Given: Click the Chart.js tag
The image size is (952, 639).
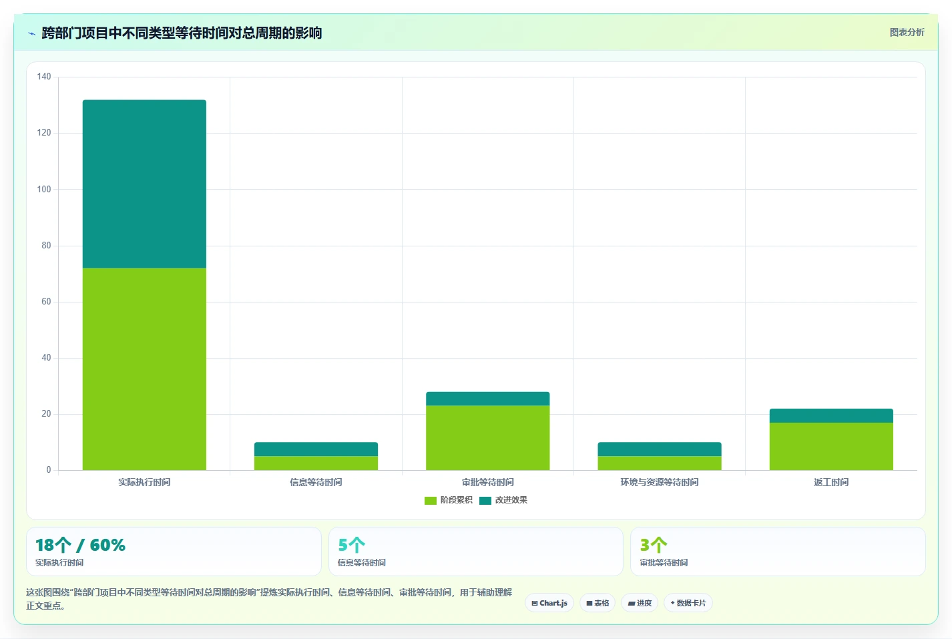Looking at the screenshot, I should pyautogui.click(x=549, y=603).
